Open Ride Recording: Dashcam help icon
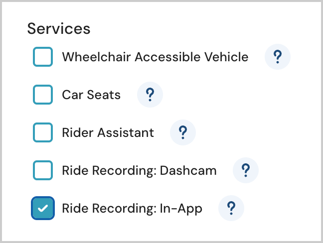The image size is (323, 243). (246, 171)
